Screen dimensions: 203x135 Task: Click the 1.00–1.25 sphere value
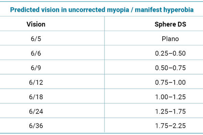pos(170,97)
